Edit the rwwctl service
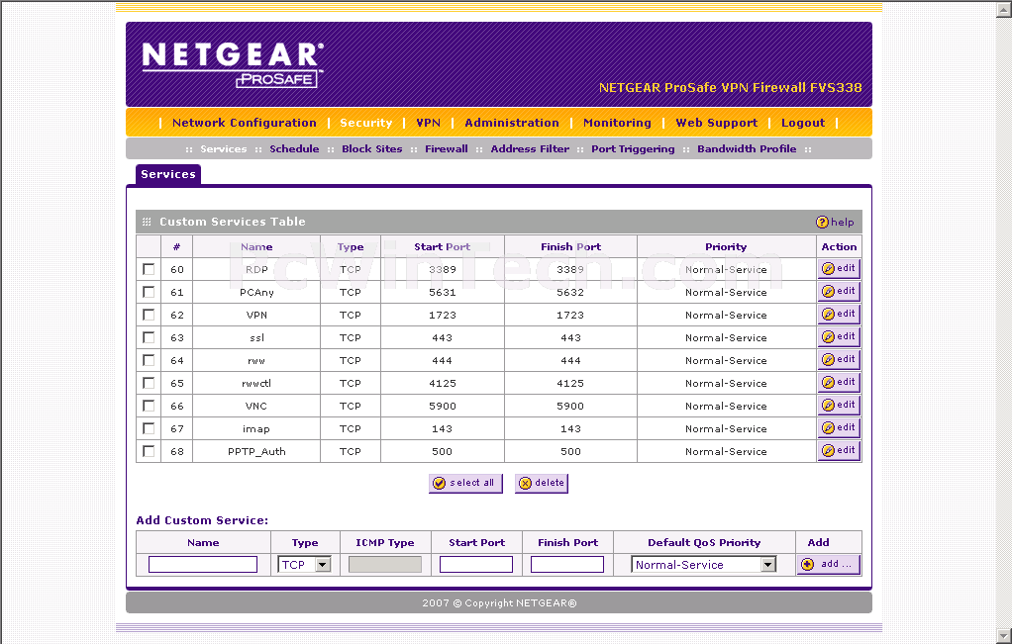1012x644 pixels. click(839, 382)
